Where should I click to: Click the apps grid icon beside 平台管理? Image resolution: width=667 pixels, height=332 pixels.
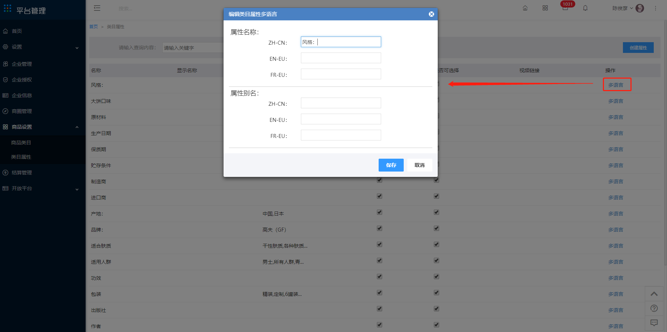coord(8,8)
